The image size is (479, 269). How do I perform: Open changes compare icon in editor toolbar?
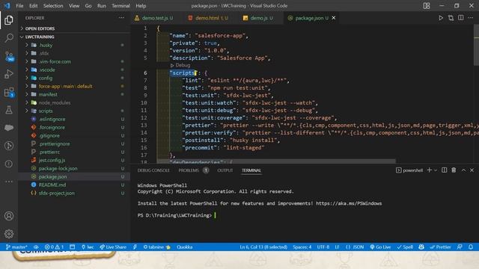(451, 18)
